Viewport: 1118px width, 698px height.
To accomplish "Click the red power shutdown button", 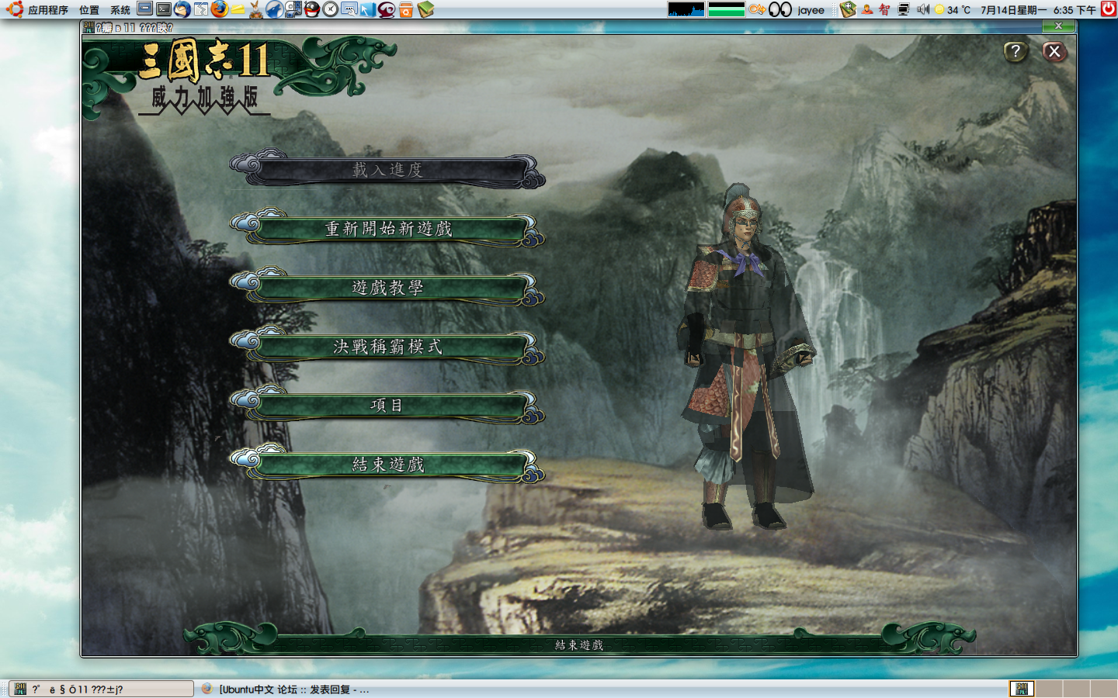I will coord(1109,9).
